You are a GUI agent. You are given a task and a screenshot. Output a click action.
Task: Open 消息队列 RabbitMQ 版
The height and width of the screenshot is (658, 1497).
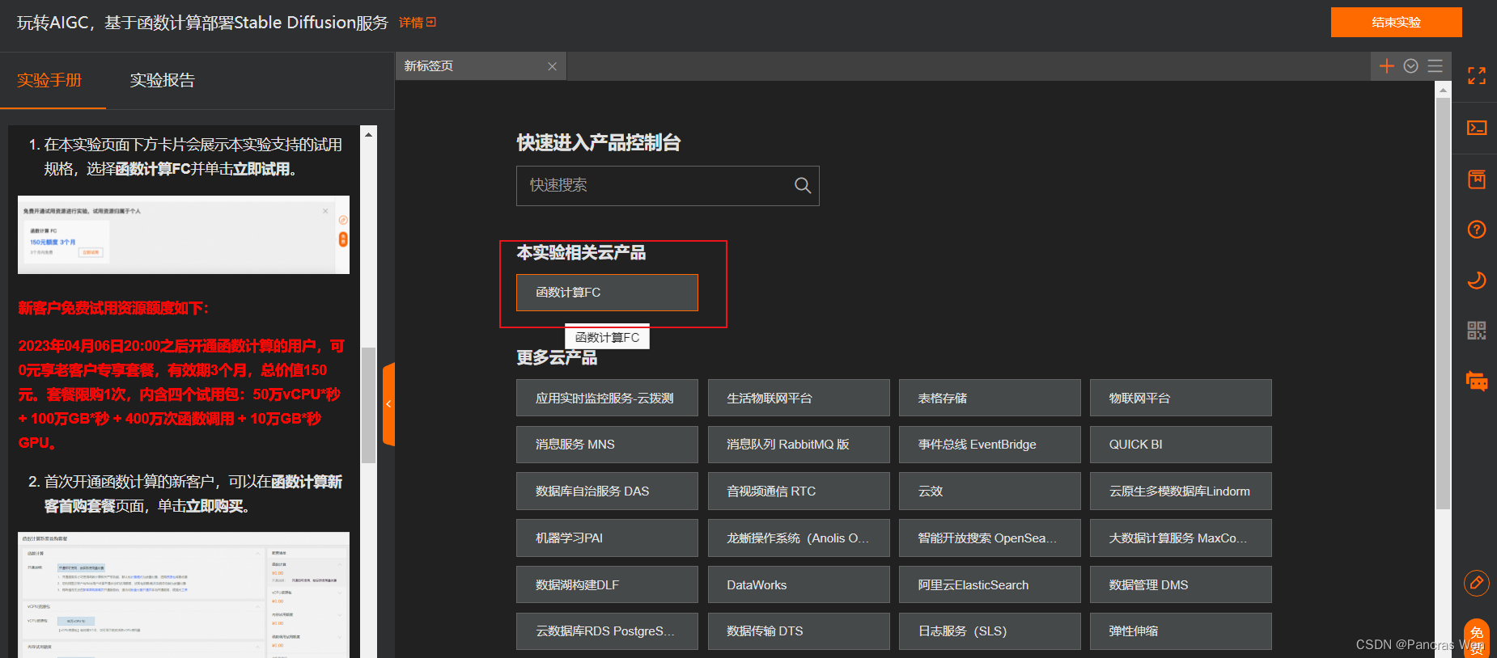[799, 445]
